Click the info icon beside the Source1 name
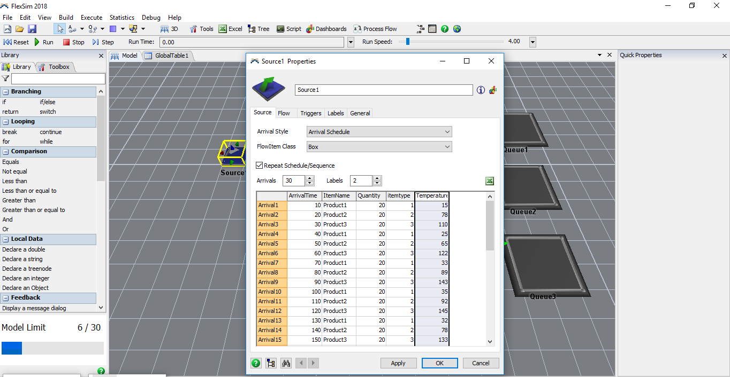730x377 pixels. point(481,90)
